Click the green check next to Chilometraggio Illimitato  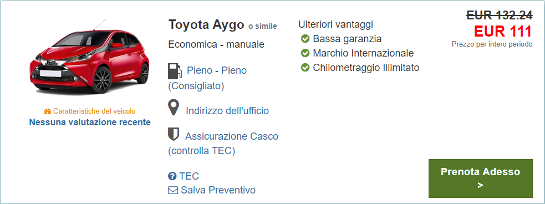click(x=305, y=68)
